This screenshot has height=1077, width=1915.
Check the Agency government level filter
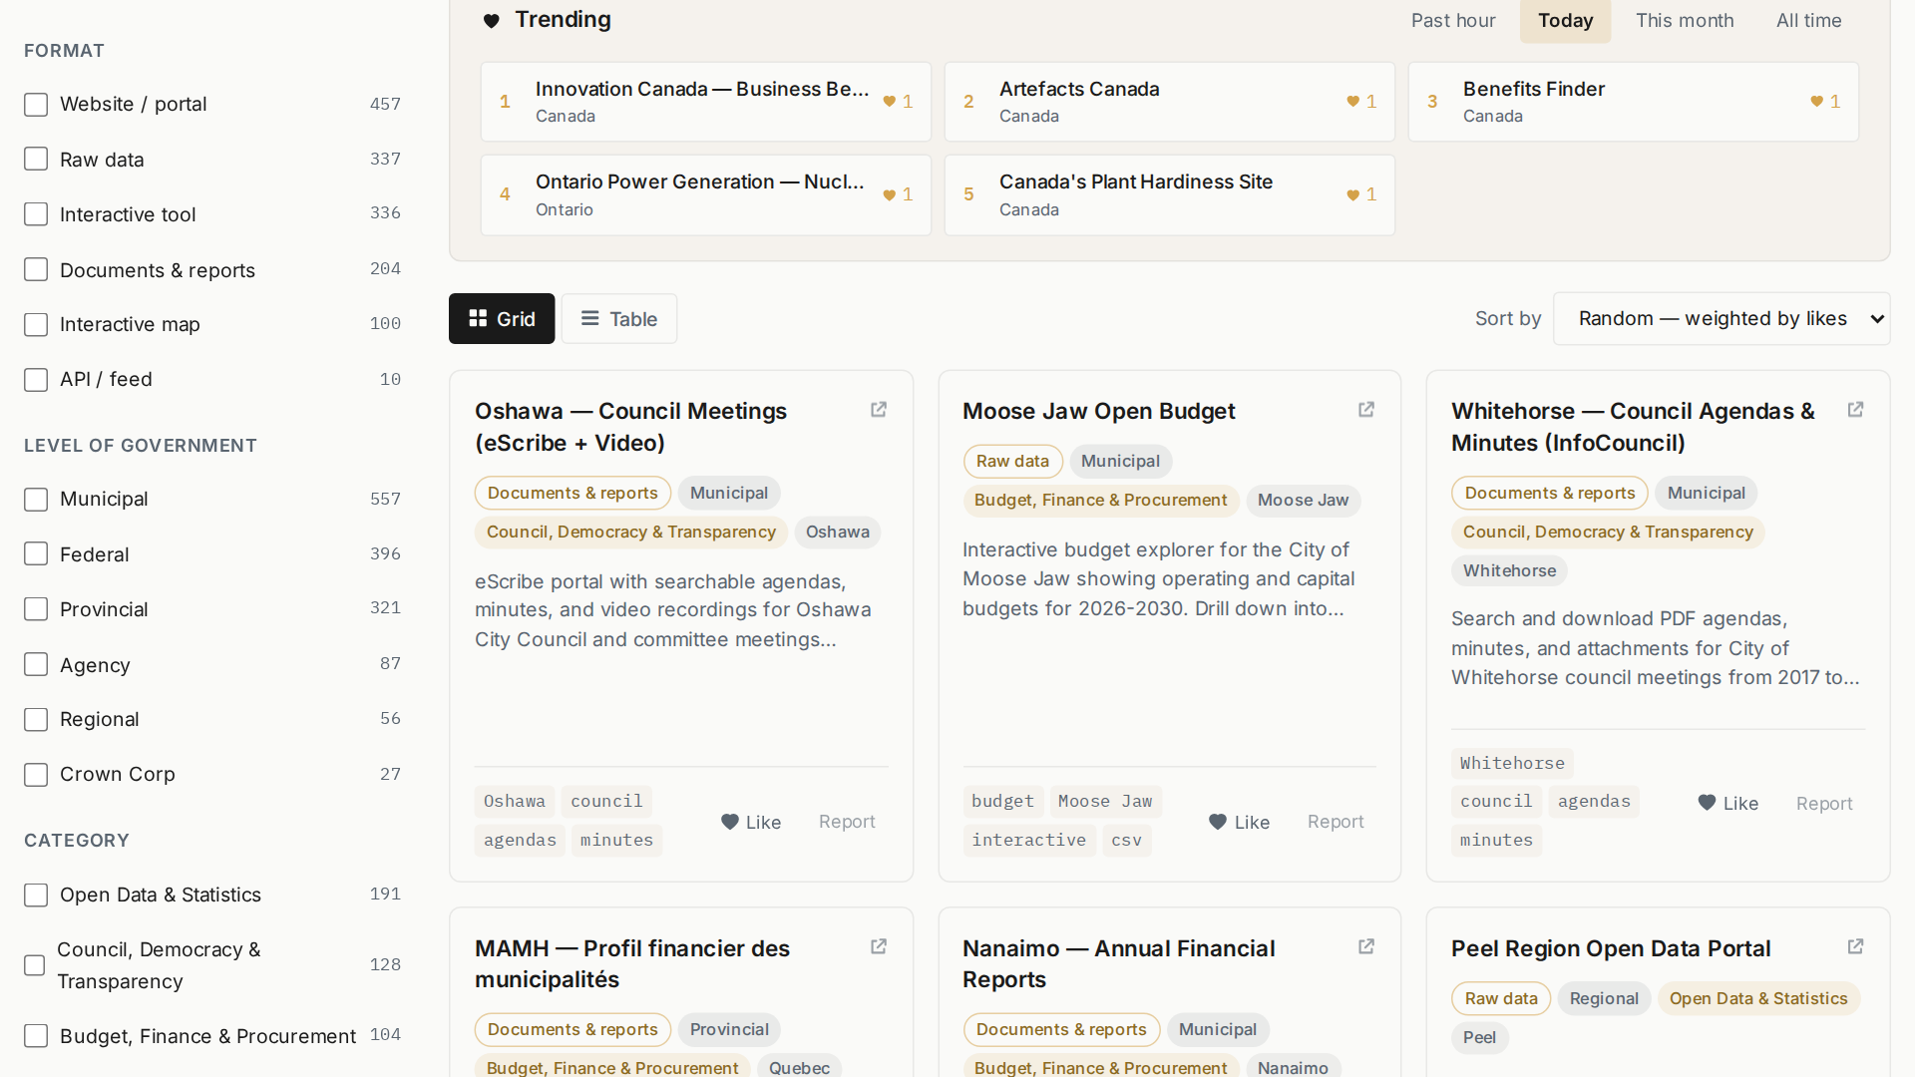pyautogui.click(x=36, y=665)
